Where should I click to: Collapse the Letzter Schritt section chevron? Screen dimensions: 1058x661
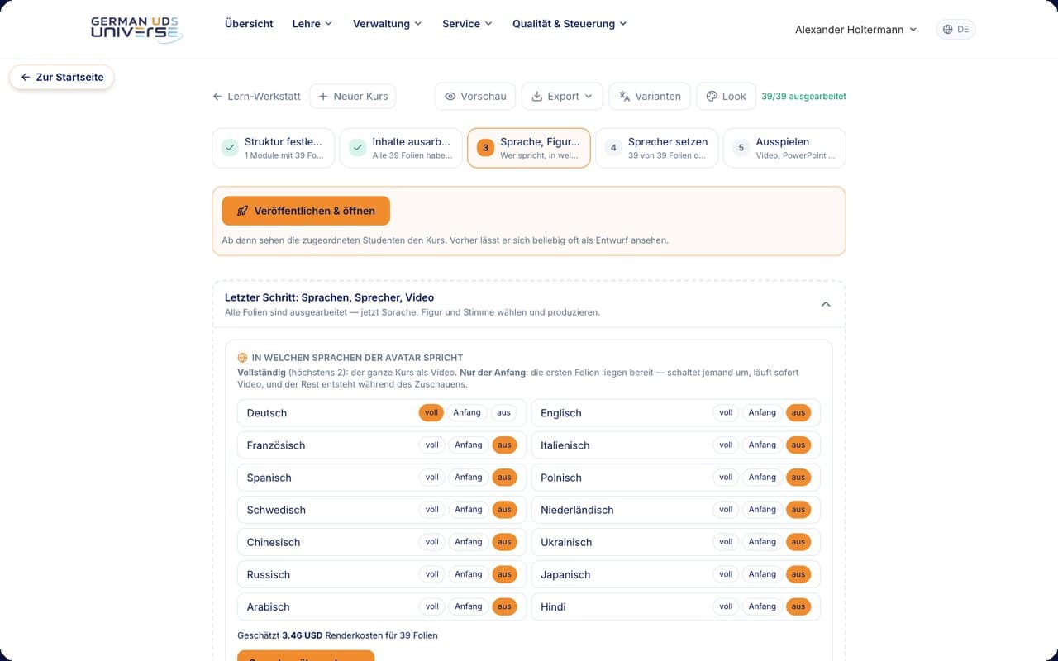tap(825, 304)
